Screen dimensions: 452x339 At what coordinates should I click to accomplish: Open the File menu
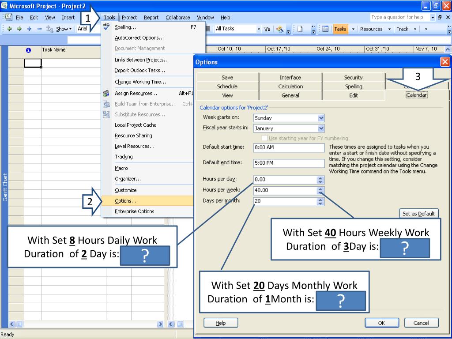tap(19, 18)
